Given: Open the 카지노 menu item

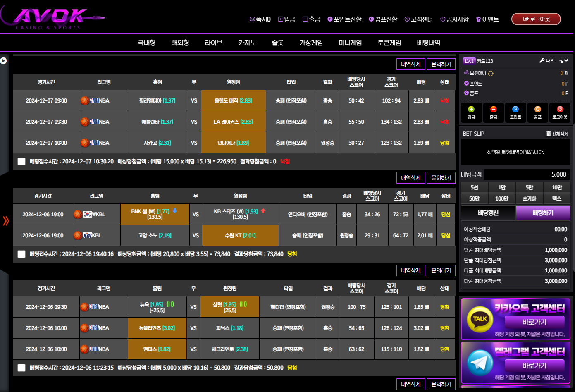Looking at the screenshot, I should tap(247, 43).
